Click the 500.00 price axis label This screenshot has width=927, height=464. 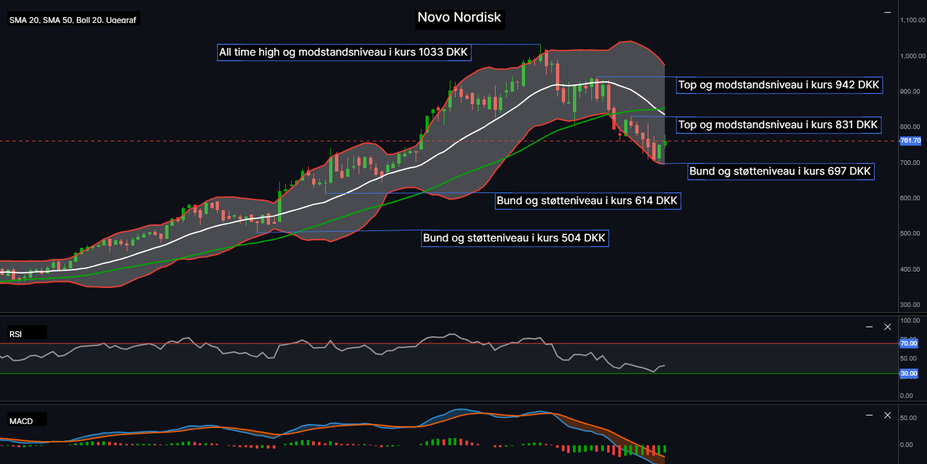click(911, 234)
